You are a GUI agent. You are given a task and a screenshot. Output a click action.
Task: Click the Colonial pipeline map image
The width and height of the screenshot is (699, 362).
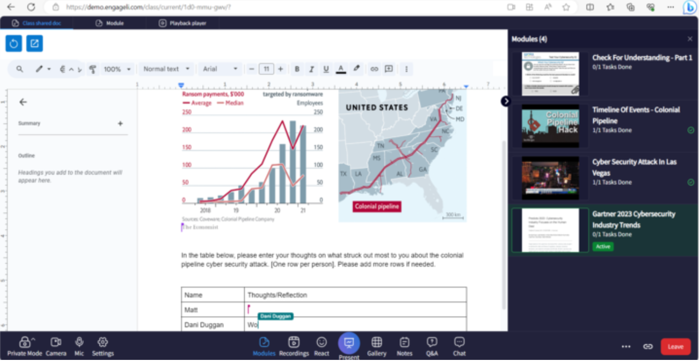pos(403,155)
